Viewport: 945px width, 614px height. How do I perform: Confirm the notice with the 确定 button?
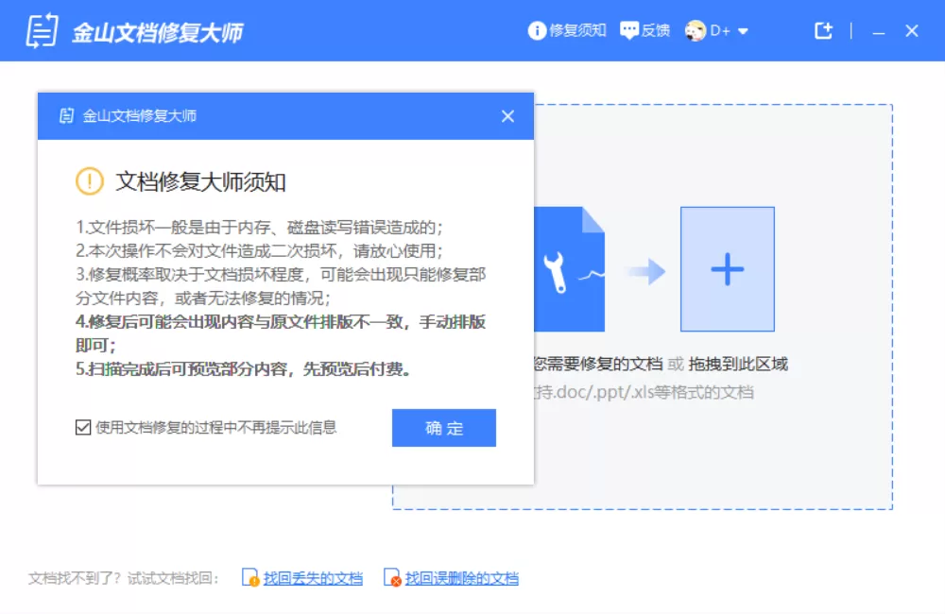click(x=443, y=428)
